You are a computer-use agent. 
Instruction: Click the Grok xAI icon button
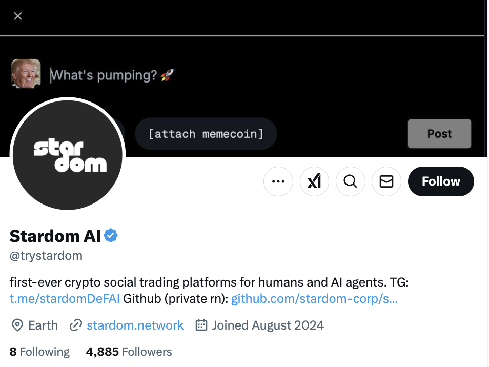tap(314, 181)
